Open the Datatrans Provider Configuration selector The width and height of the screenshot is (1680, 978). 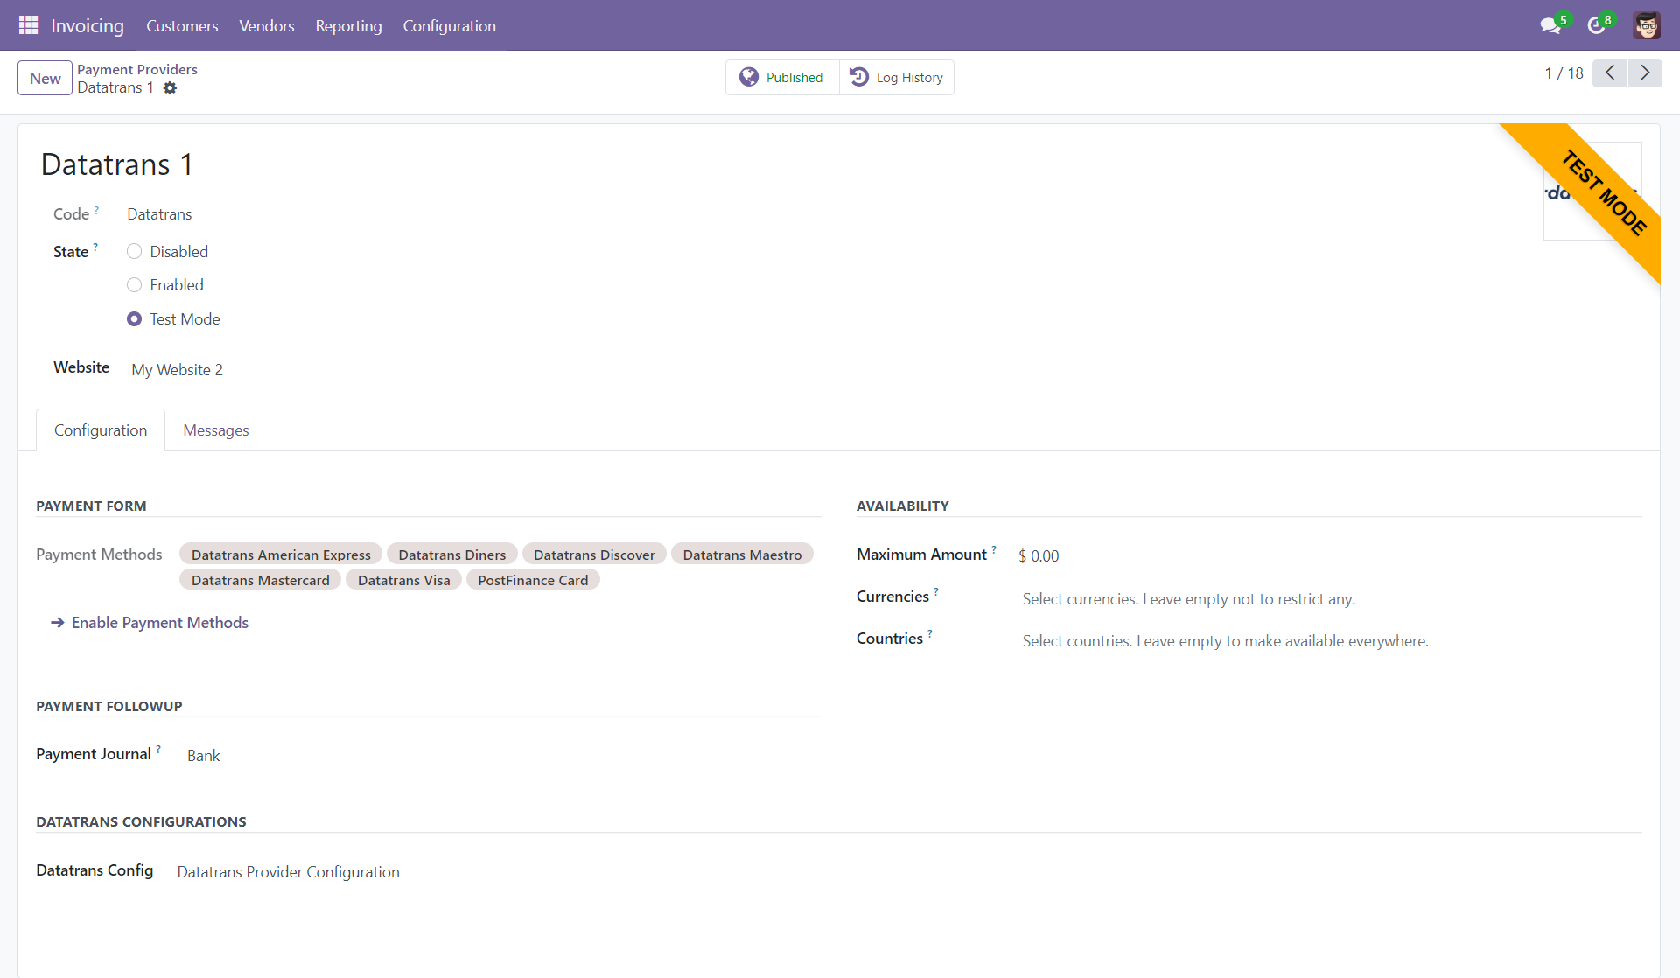point(287,871)
